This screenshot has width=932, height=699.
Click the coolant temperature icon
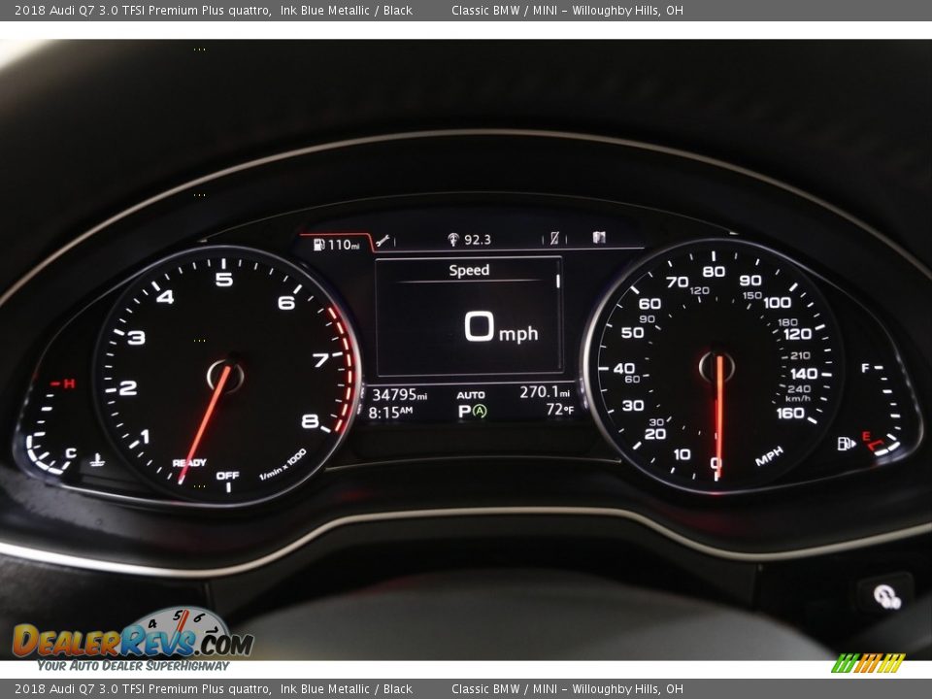(97, 460)
